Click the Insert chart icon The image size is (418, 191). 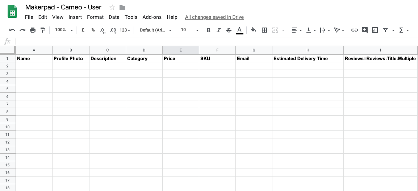tap(375, 30)
